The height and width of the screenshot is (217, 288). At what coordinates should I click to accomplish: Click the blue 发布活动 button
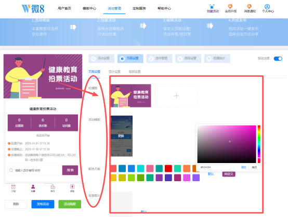pyautogui.click(x=43, y=204)
